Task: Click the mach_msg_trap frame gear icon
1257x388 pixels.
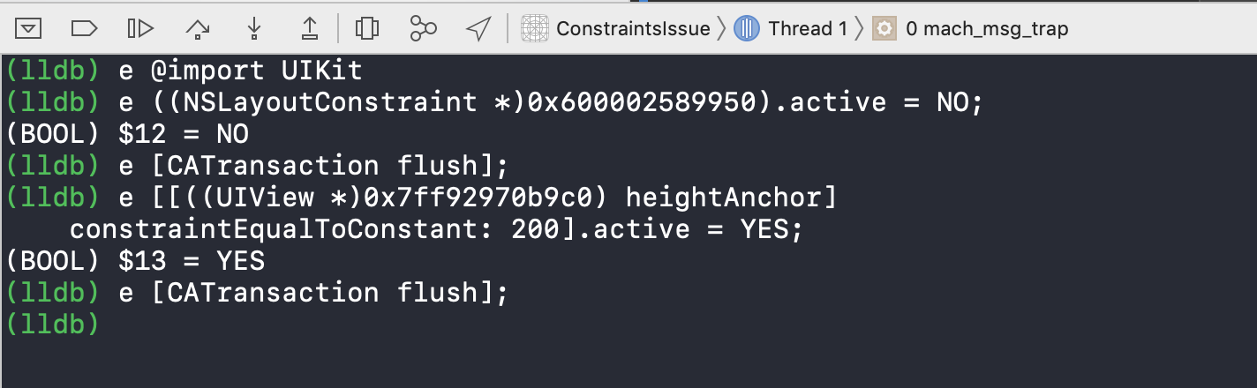Action: click(884, 29)
